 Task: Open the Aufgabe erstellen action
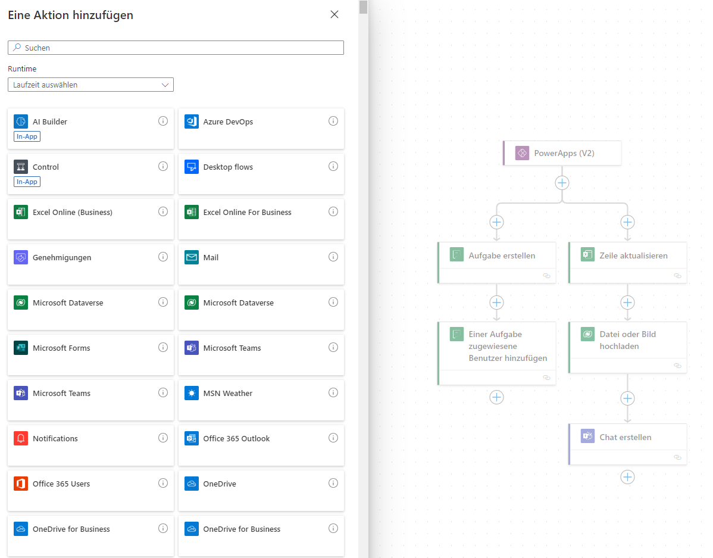(496, 263)
